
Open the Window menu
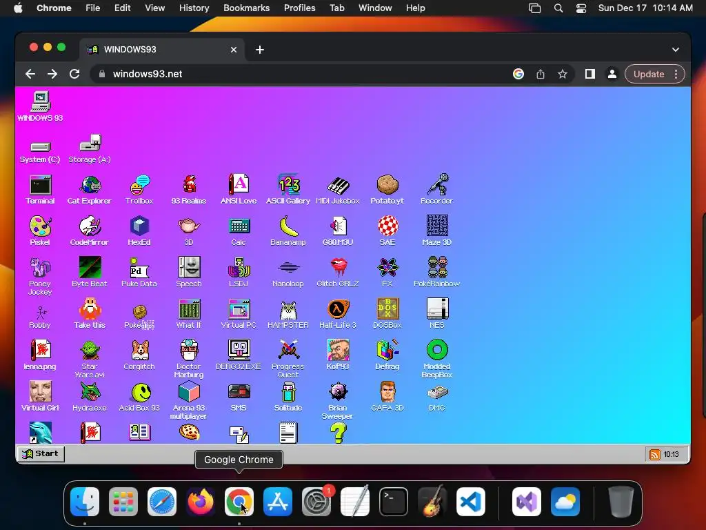[x=375, y=8]
